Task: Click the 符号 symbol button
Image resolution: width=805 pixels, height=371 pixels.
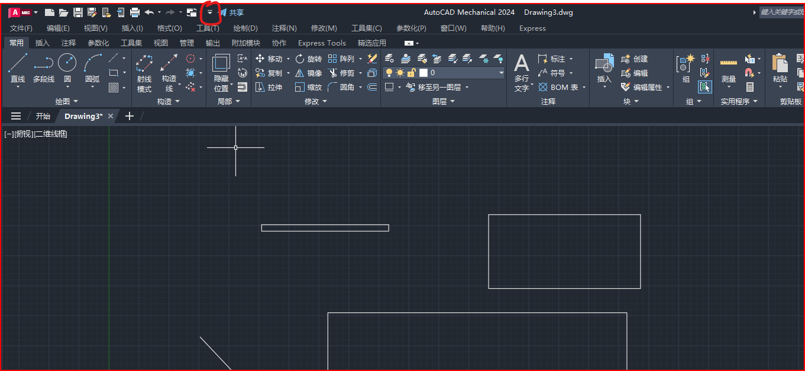Action: click(552, 73)
